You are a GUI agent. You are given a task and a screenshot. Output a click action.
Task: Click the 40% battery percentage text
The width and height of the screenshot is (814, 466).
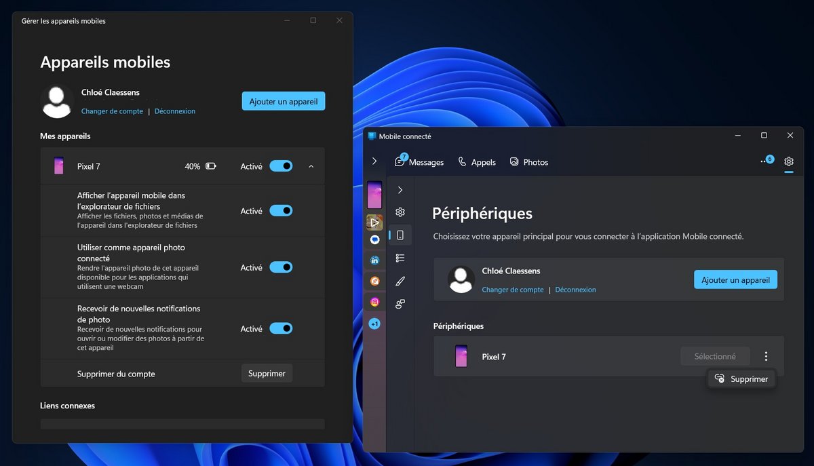click(x=192, y=166)
